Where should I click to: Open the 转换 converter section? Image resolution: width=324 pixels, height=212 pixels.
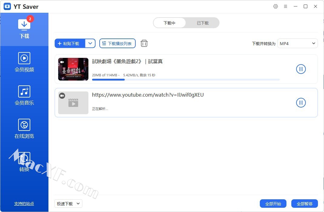[x=24, y=162]
